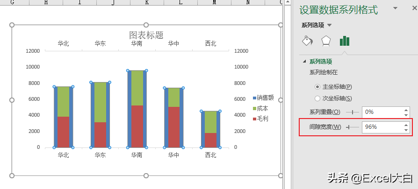Viewport: 418px width, 189px height.
Task: Click the green 成本 legend color marker
Action: click(254, 108)
